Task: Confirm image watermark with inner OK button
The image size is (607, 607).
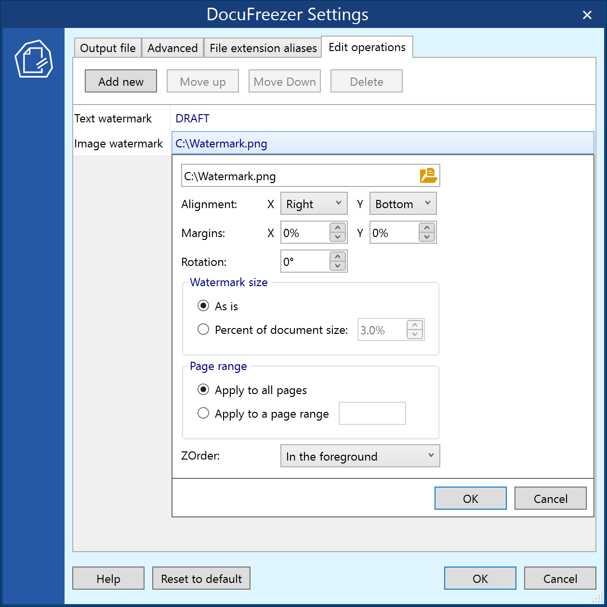Action: pos(471,499)
